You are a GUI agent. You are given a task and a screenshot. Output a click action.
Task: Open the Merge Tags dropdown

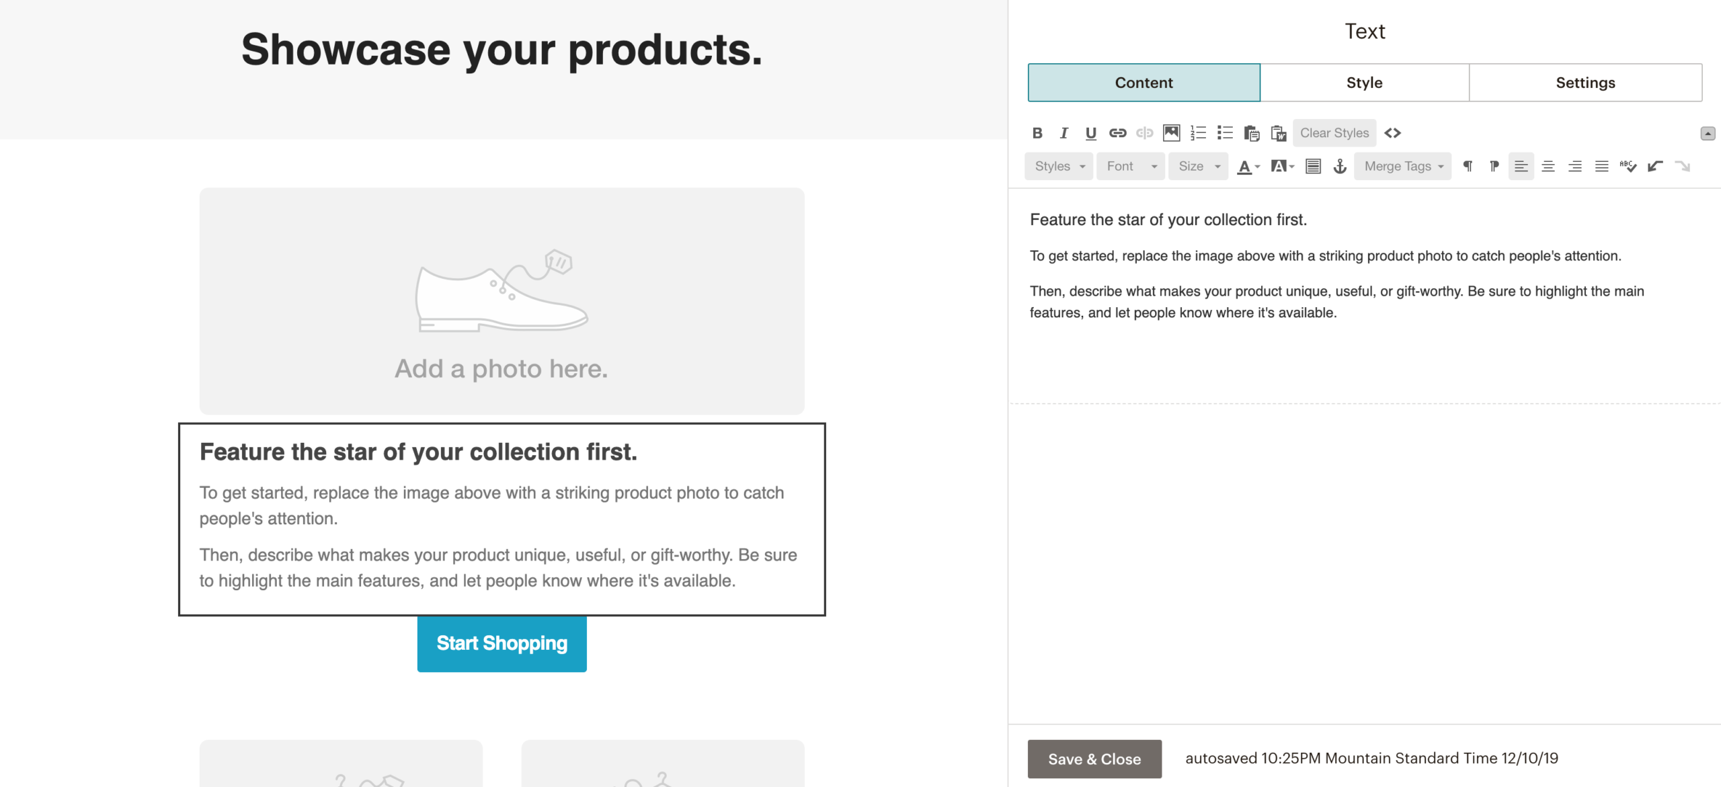pyautogui.click(x=1402, y=166)
